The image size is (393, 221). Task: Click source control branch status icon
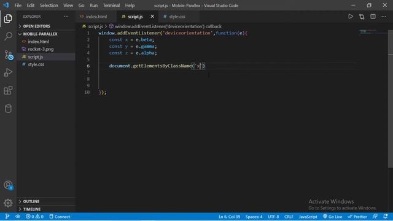pyautogui.click(x=7, y=217)
